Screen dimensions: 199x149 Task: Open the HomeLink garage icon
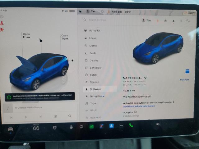pyautogui.click(x=165, y=21)
